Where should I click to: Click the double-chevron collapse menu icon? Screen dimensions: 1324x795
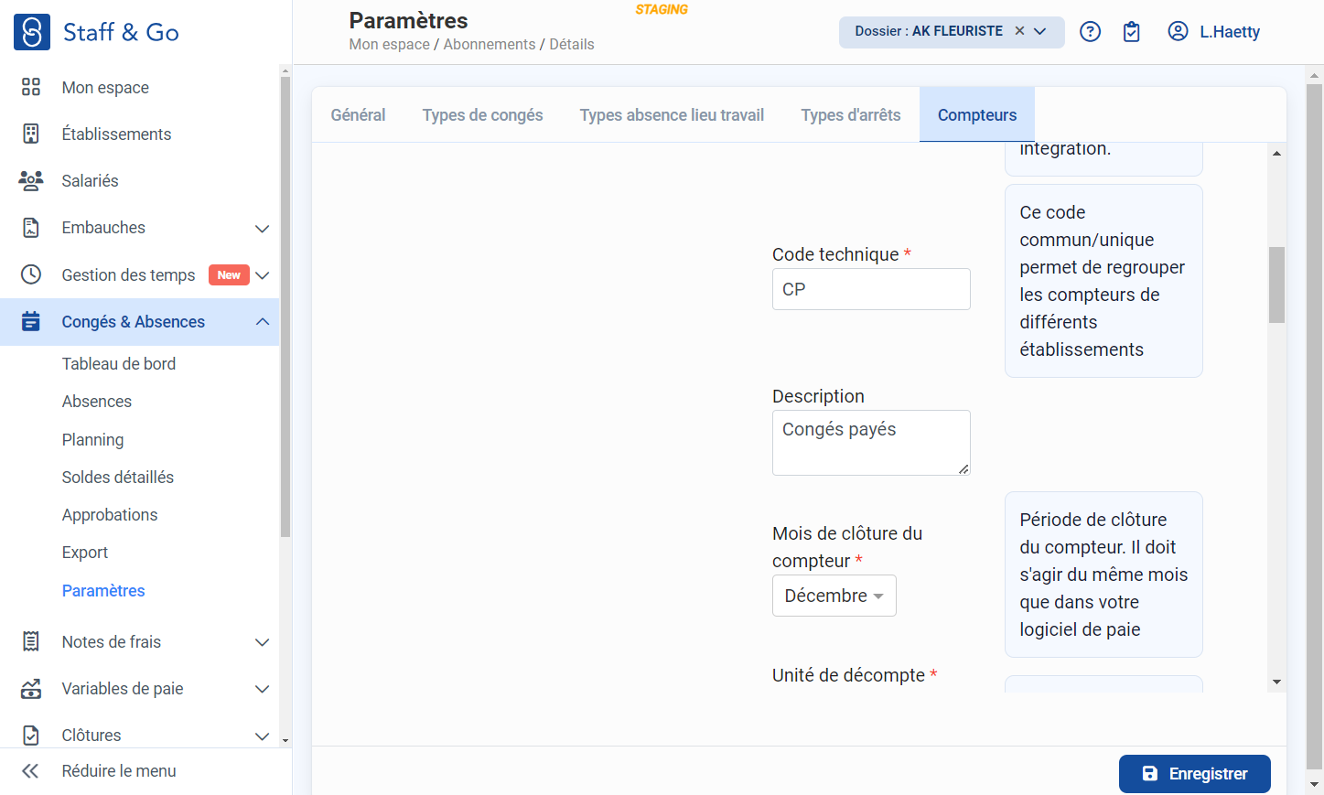(30, 771)
